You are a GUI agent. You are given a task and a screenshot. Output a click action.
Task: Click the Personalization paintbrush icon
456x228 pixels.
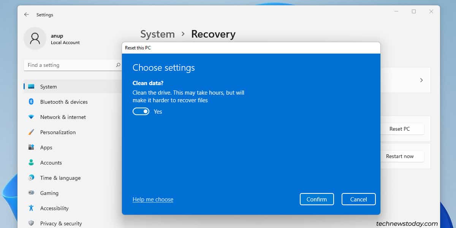tap(32, 132)
